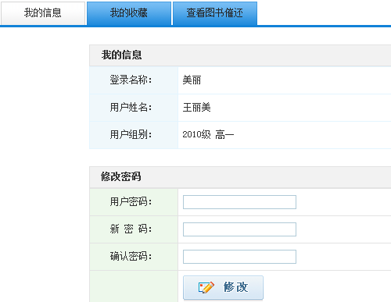The height and width of the screenshot is (302, 391).
Task: Click the empty green cell beside 修改 button
Action: 134,286
